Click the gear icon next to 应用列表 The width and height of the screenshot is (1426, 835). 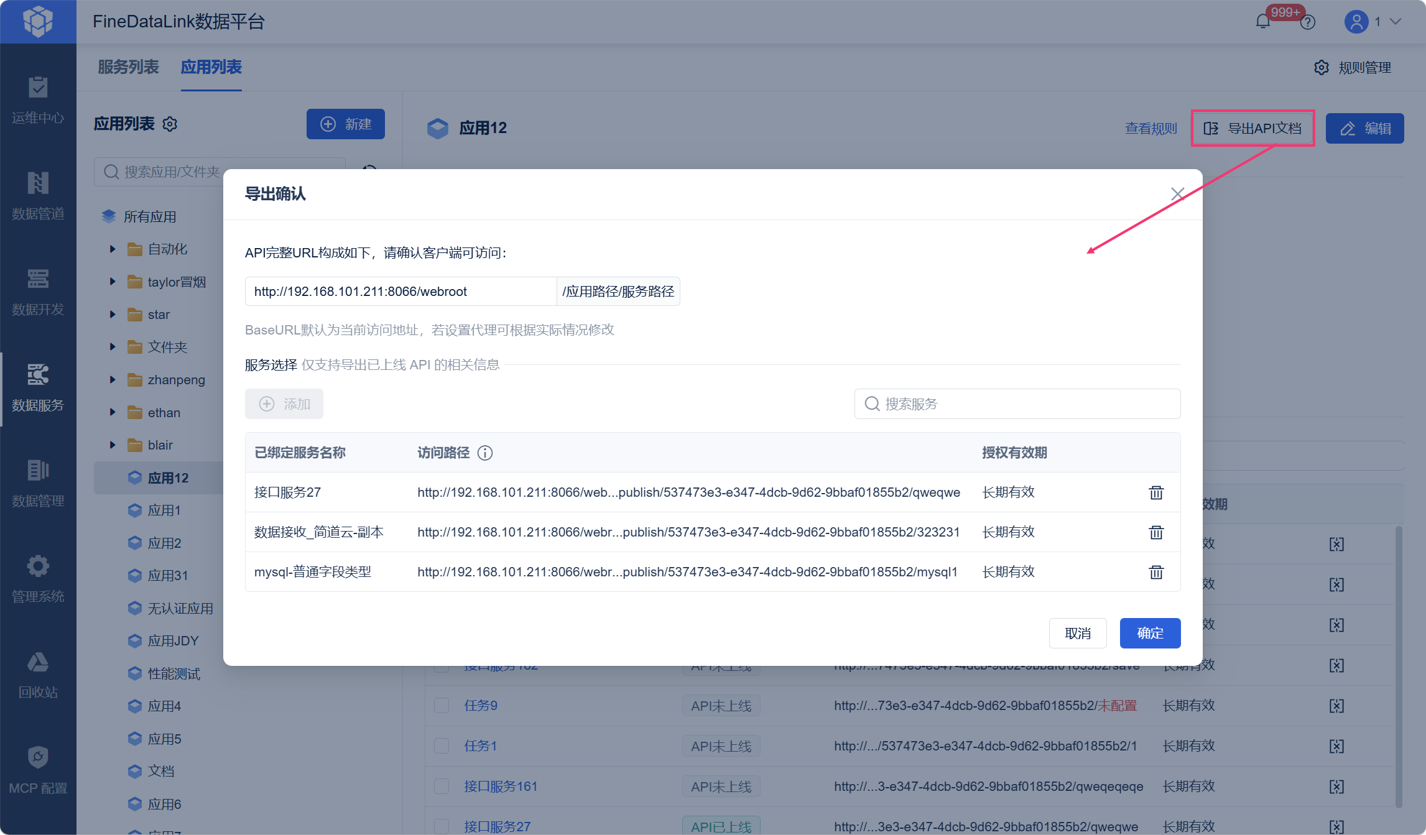click(170, 124)
